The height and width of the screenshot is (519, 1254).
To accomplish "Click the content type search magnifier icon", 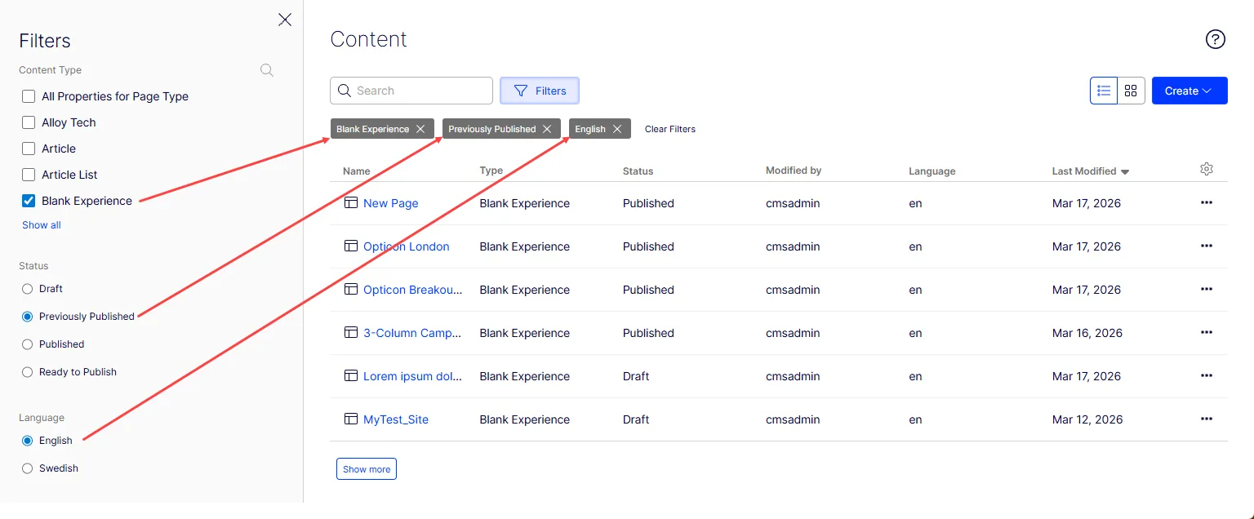I will [267, 70].
